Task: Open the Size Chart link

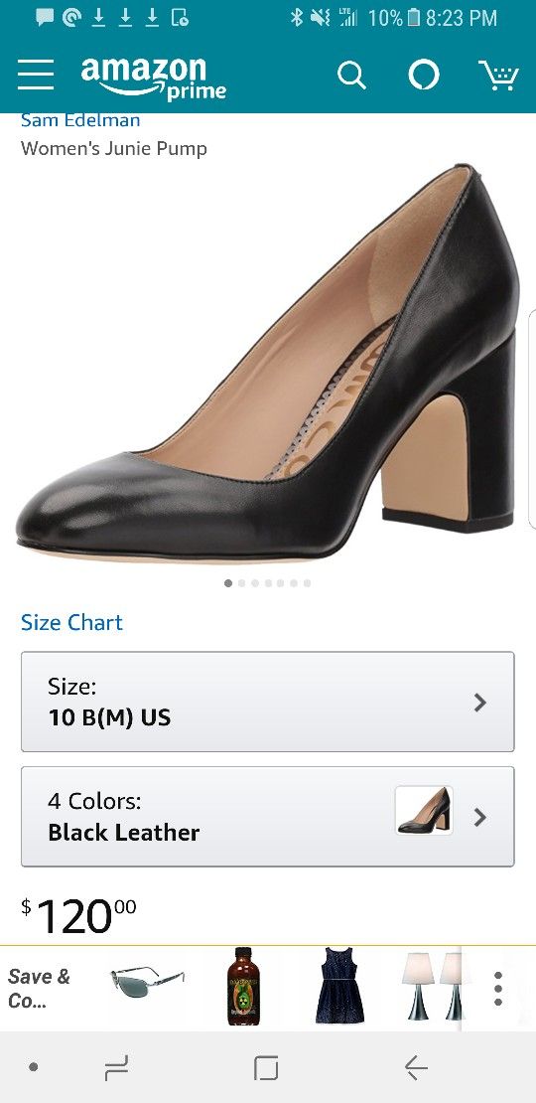Action: pyautogui.click(x=71, y=622)
